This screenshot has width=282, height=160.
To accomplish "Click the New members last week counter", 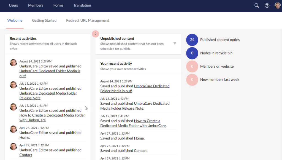I will click(x=192, y=79).
